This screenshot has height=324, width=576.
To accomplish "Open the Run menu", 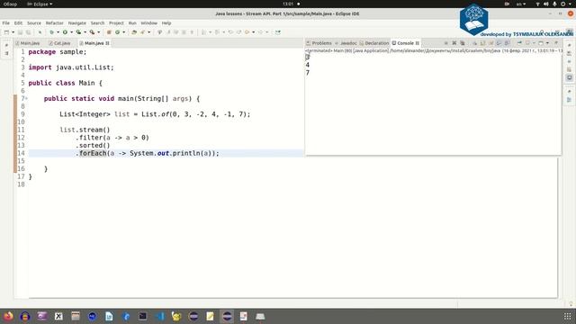I will pos(132,22).
